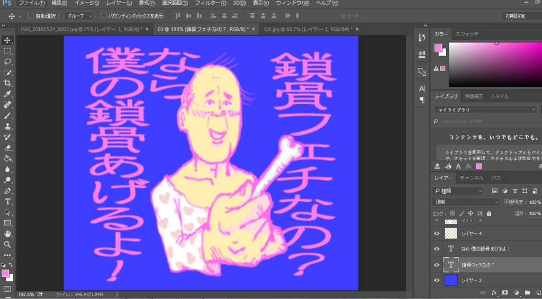Select the Zoom tool in toolbox

pos(7,244)
